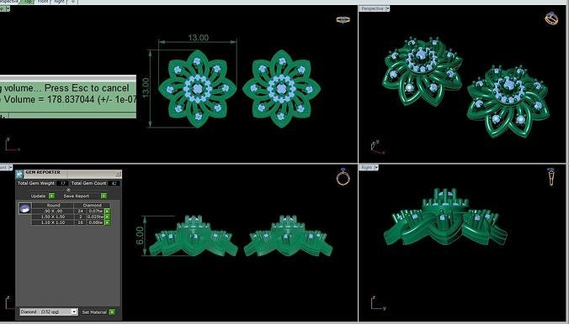
Task: Open the Right viewport menu arrow
Action: [376, 167]
